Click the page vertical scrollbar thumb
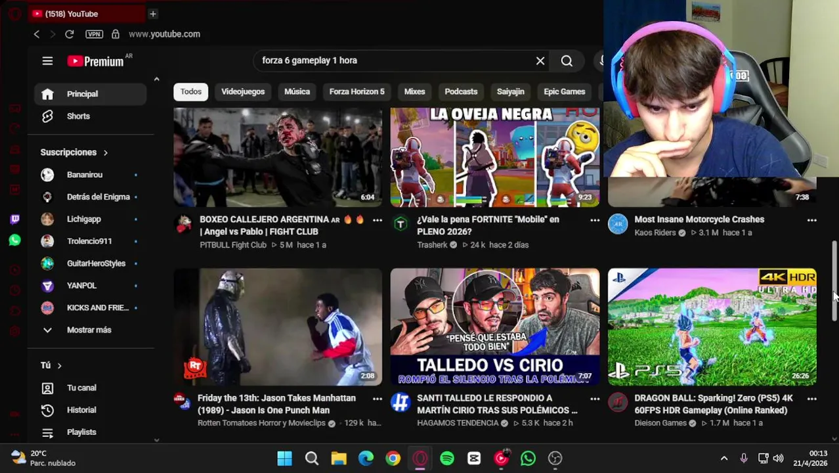Image resolution: width=839 pixels, height=473 pixels. tap(835, 281)
